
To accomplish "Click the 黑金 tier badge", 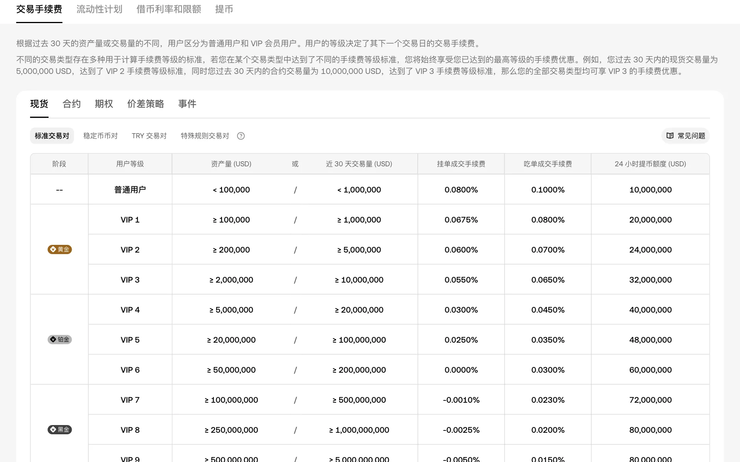I will (x=60, y=430).
